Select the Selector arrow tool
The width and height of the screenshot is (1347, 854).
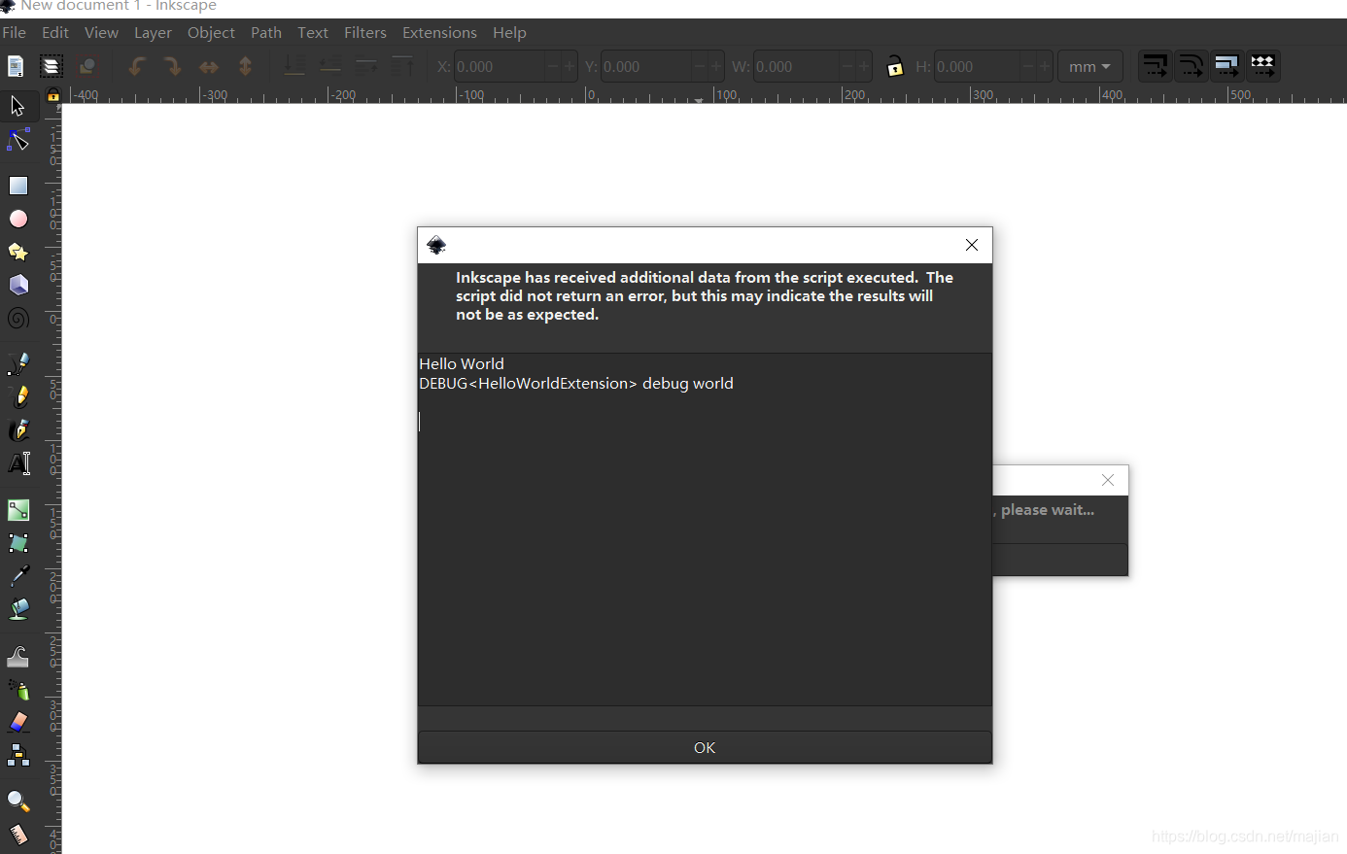(17, 105)
